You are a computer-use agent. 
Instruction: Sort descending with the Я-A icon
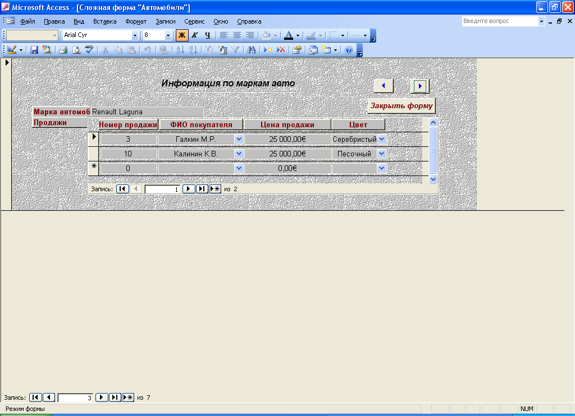193,50
